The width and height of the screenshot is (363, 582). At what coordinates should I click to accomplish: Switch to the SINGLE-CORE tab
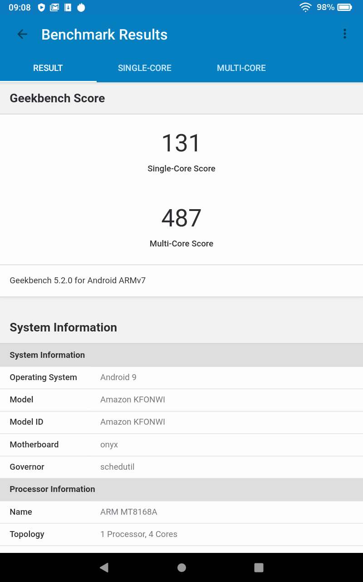click(145, 68)
